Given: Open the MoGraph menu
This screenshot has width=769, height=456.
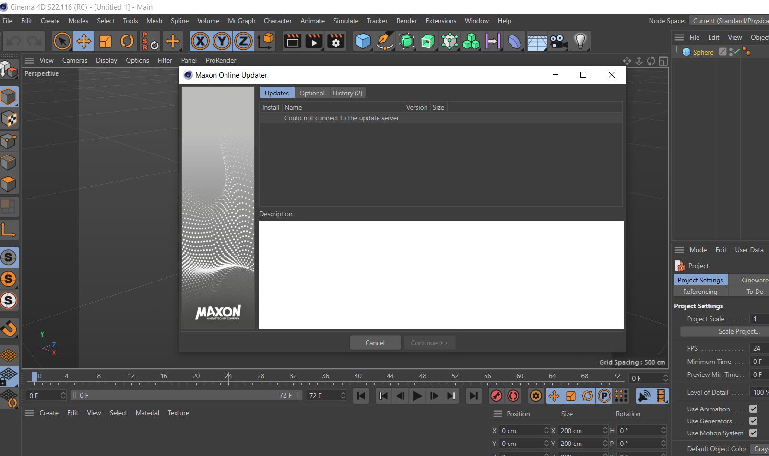Looking at the screenshot, I should (241, 21).
